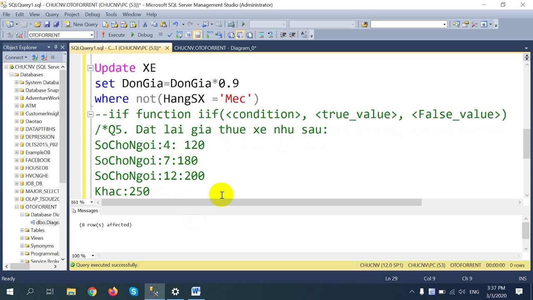Decrease indent of selected lines icon
533x300 pixels.
pyautogui.click(x=283, y=35)
